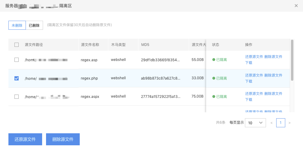Click 删除源文件 link in the regex.aspx row
303x154 pixels.
point(273,93)
